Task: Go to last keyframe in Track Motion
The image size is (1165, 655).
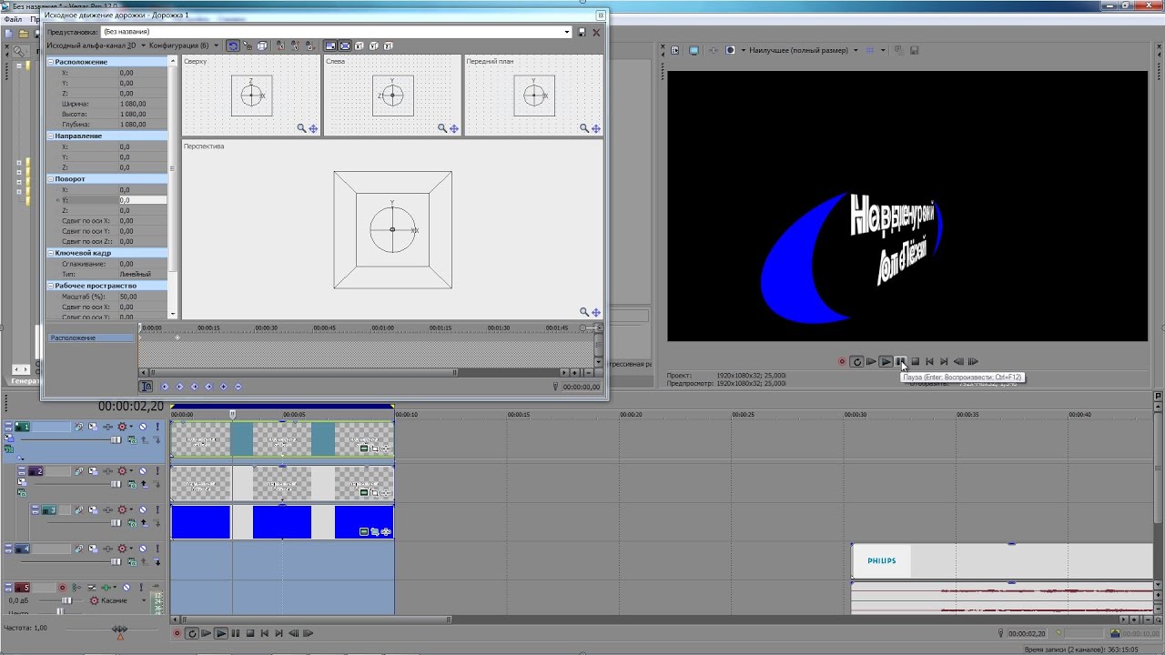Action: pos(208,387)
